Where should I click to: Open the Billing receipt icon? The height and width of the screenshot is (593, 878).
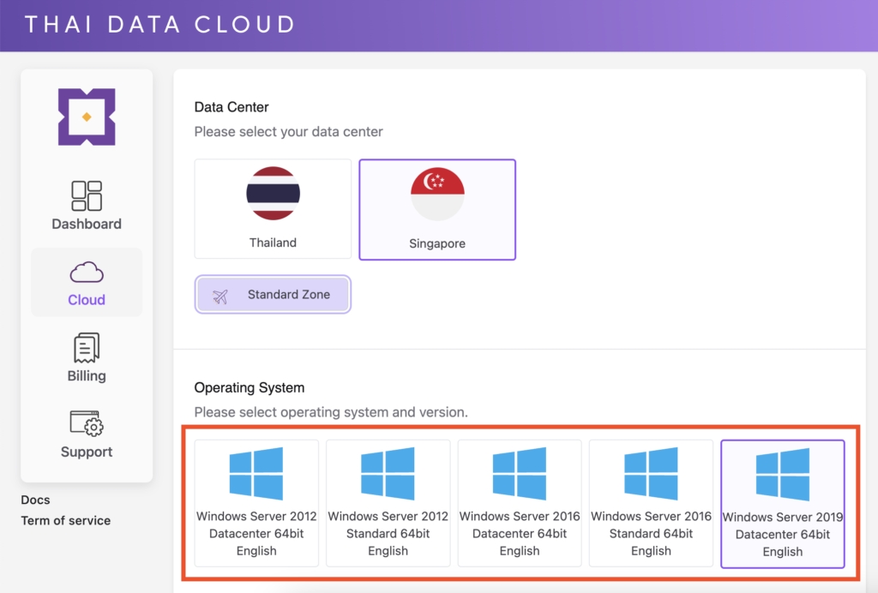coord(87,348)
